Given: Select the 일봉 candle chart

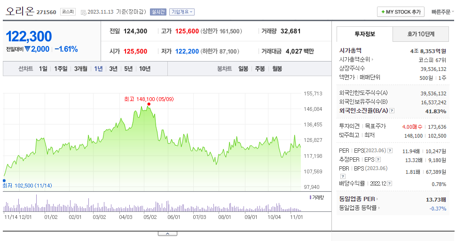Looking at the screenshot, I should click(x=243, y=69).
